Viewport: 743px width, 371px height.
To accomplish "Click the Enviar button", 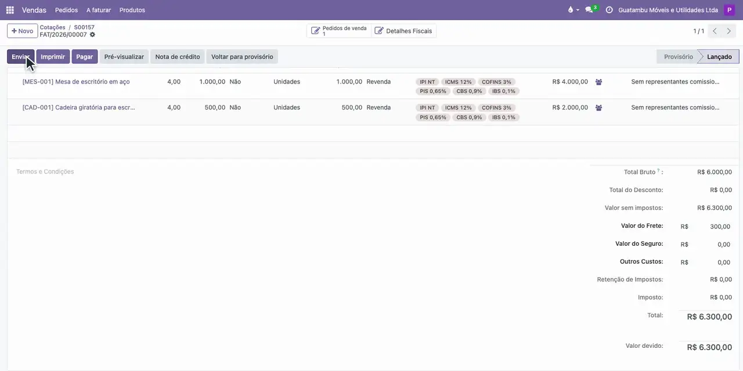I will pos(20,57).
